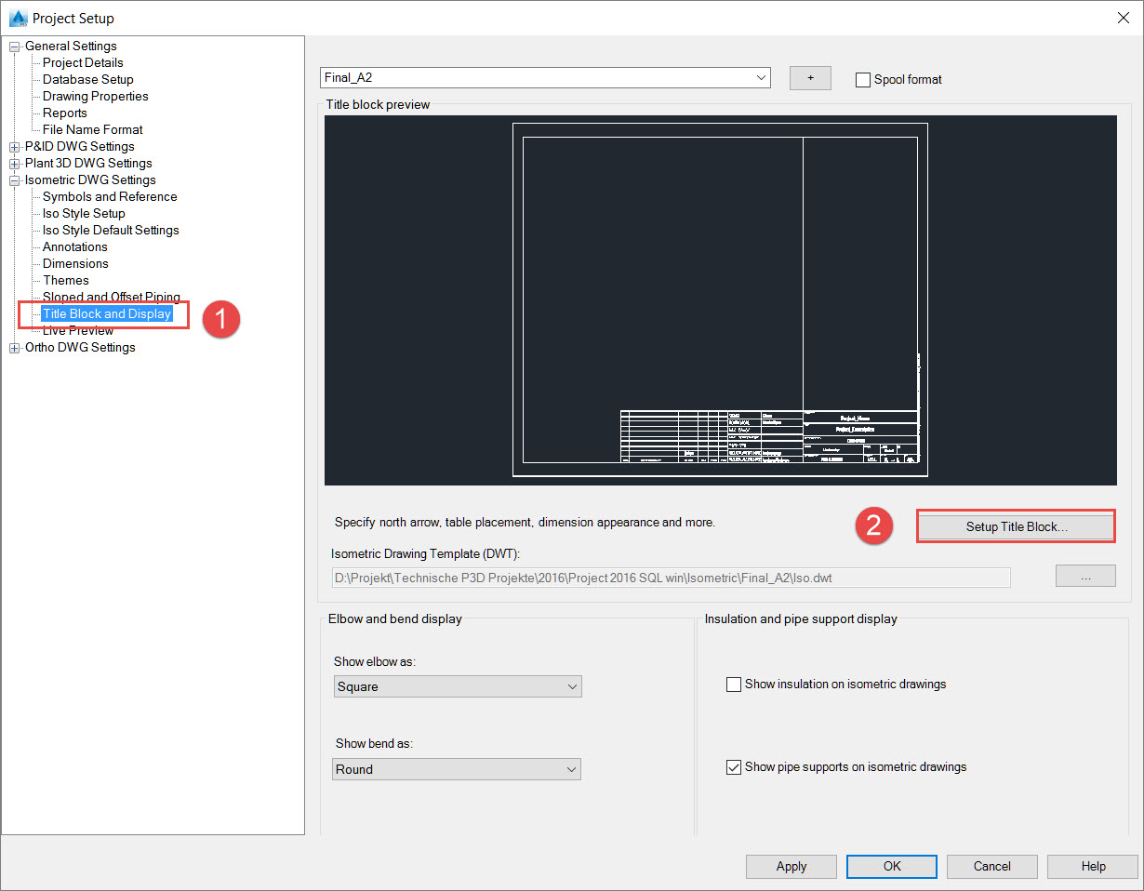Open the Show elbow as dropdown
This screenshot has height=891, width=1144.
click(x=570, y=685)
